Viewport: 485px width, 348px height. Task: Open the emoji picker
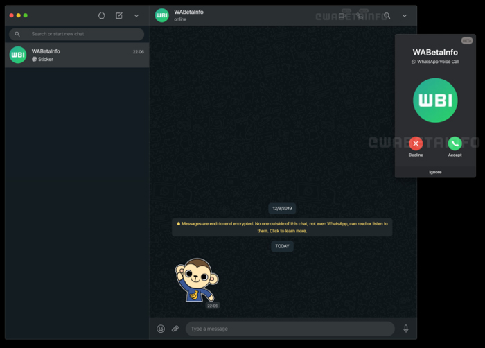coord(161,329)
